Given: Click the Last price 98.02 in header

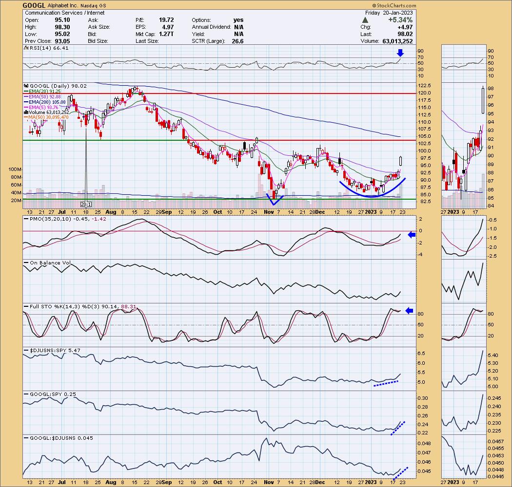Looking at the screenshot, I should [x=405, y=34].
